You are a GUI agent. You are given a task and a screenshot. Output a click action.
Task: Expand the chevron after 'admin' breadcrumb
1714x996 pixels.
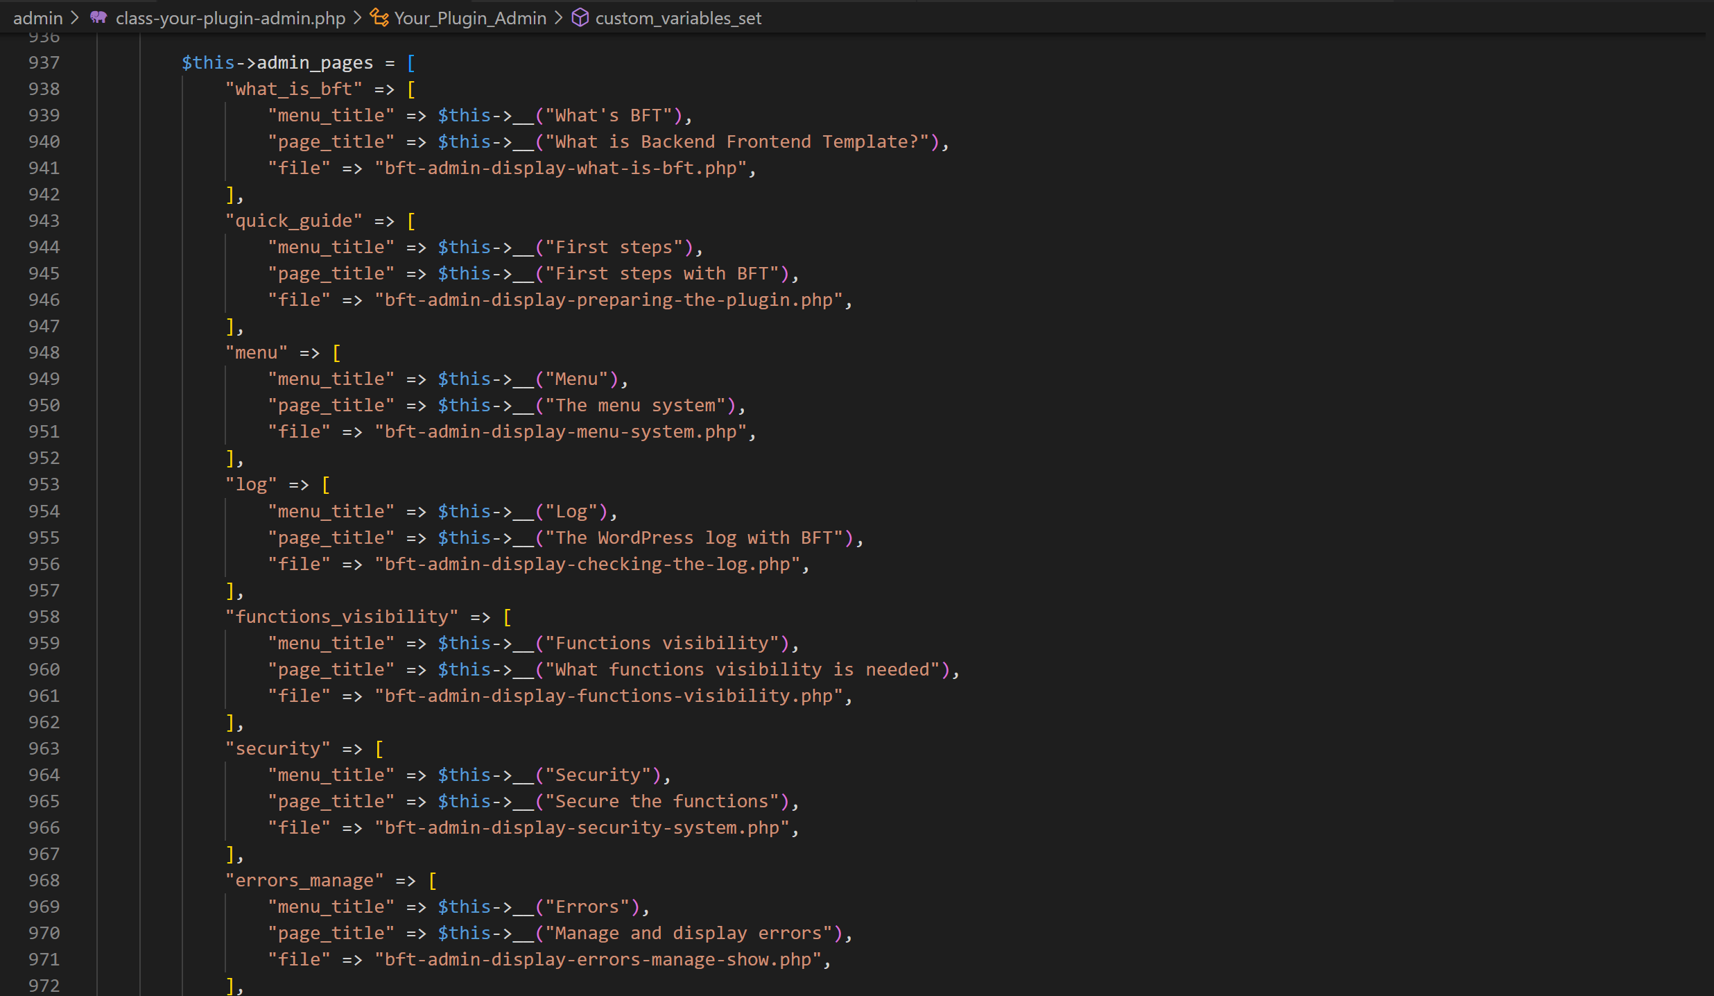(x=75, y=17)
